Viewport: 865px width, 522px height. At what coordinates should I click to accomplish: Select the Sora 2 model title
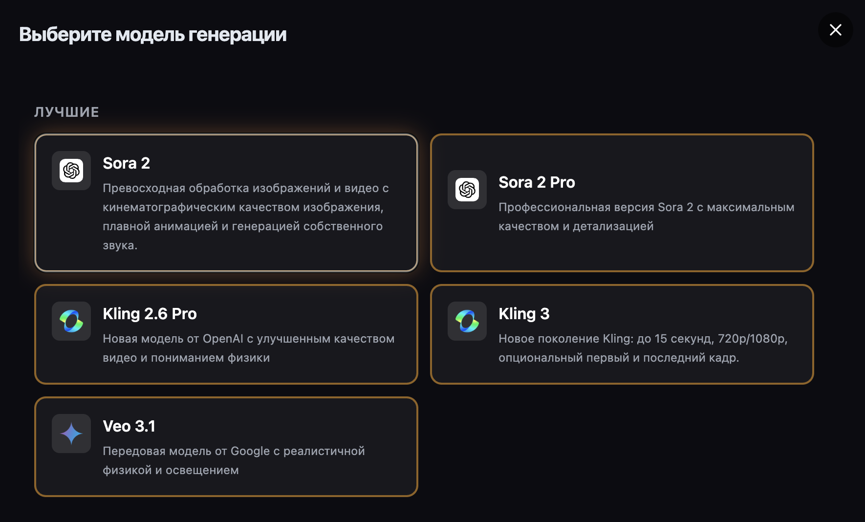click(126, 163)
